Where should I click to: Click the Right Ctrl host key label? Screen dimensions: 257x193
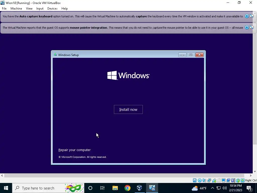[251, 180]
